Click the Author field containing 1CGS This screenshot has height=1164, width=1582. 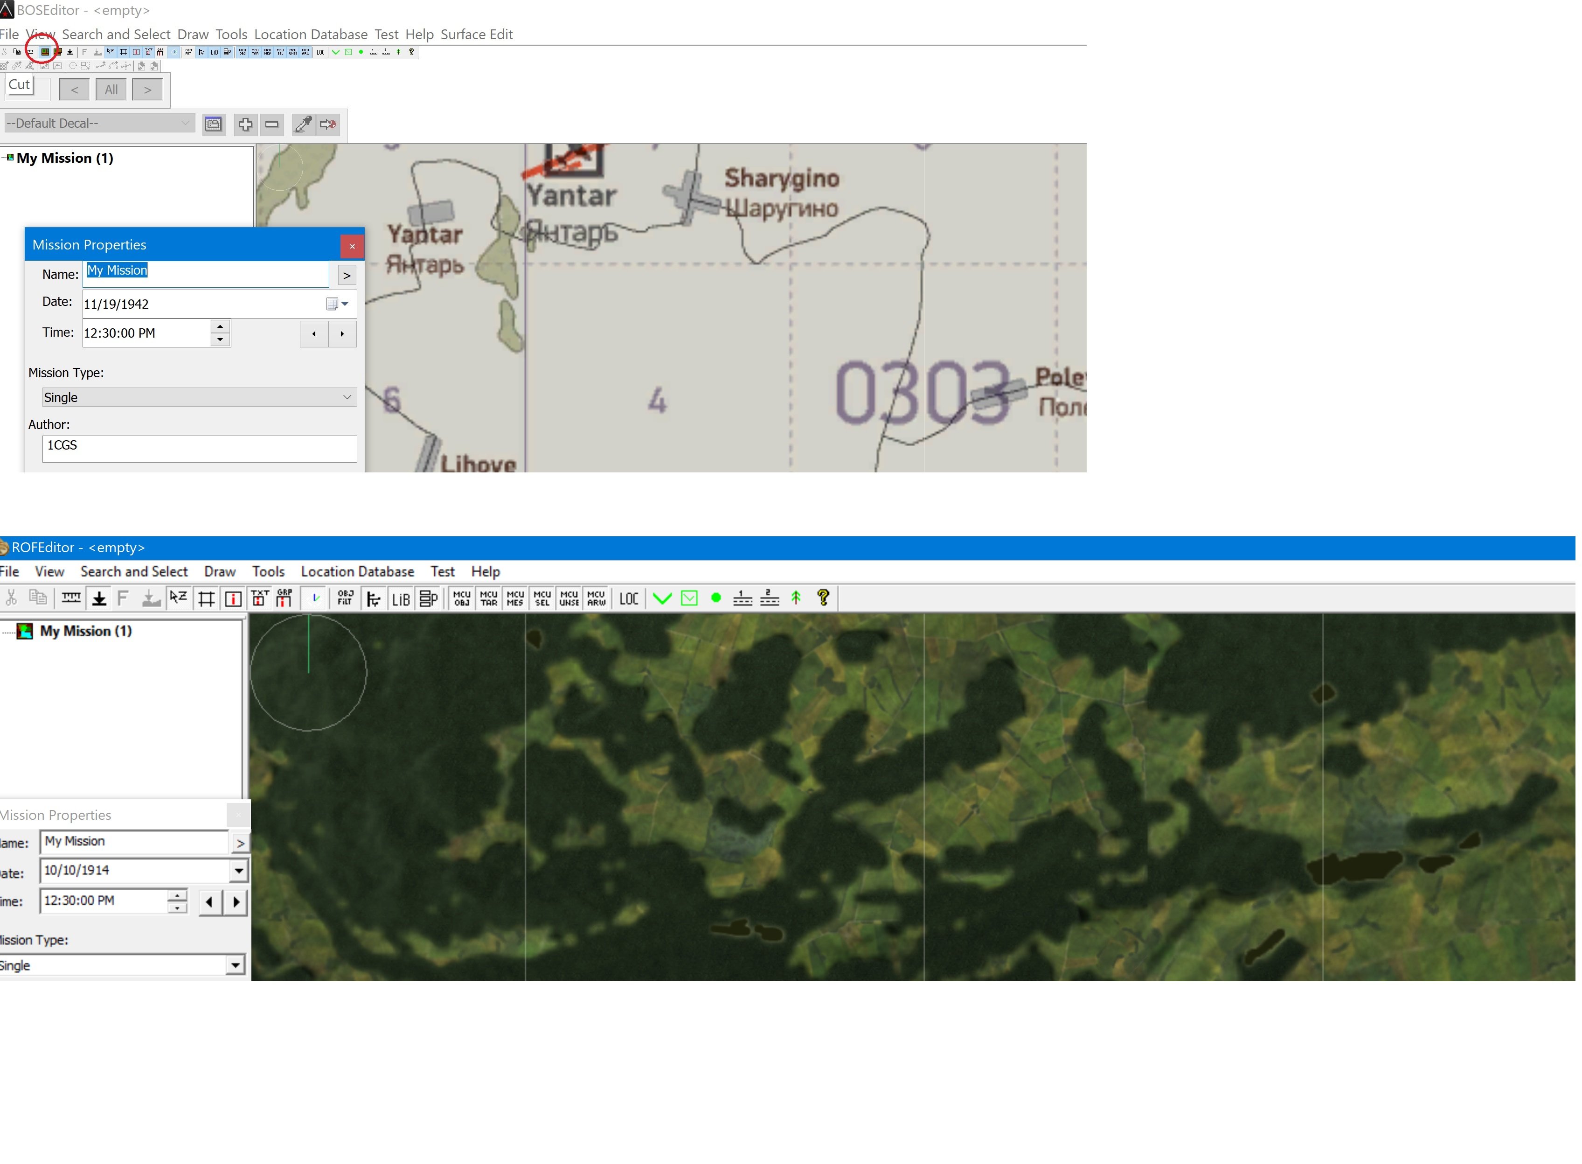[200, 449]
